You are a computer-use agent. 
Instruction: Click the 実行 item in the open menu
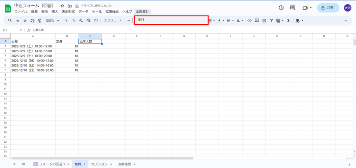pyautogui.click(x=171, y=20)
